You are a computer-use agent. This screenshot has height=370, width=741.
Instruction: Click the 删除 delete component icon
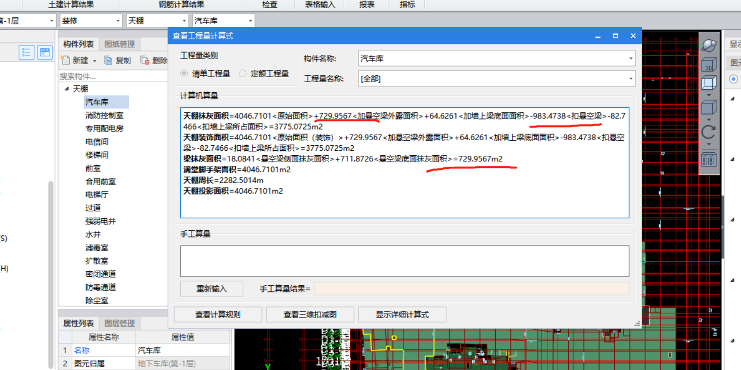click(145, 60)
